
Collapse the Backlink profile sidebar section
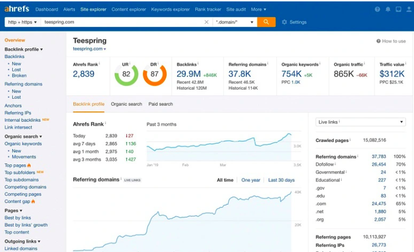tap(24, 49)
